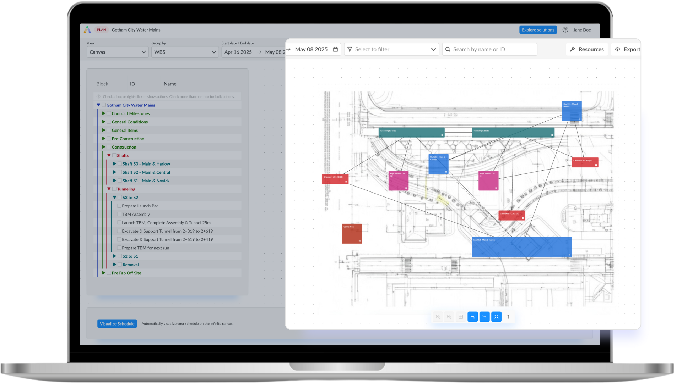Collapse the Tunneling section
The width and height of the screenshot is (682, 383).
tap(109, 189)
